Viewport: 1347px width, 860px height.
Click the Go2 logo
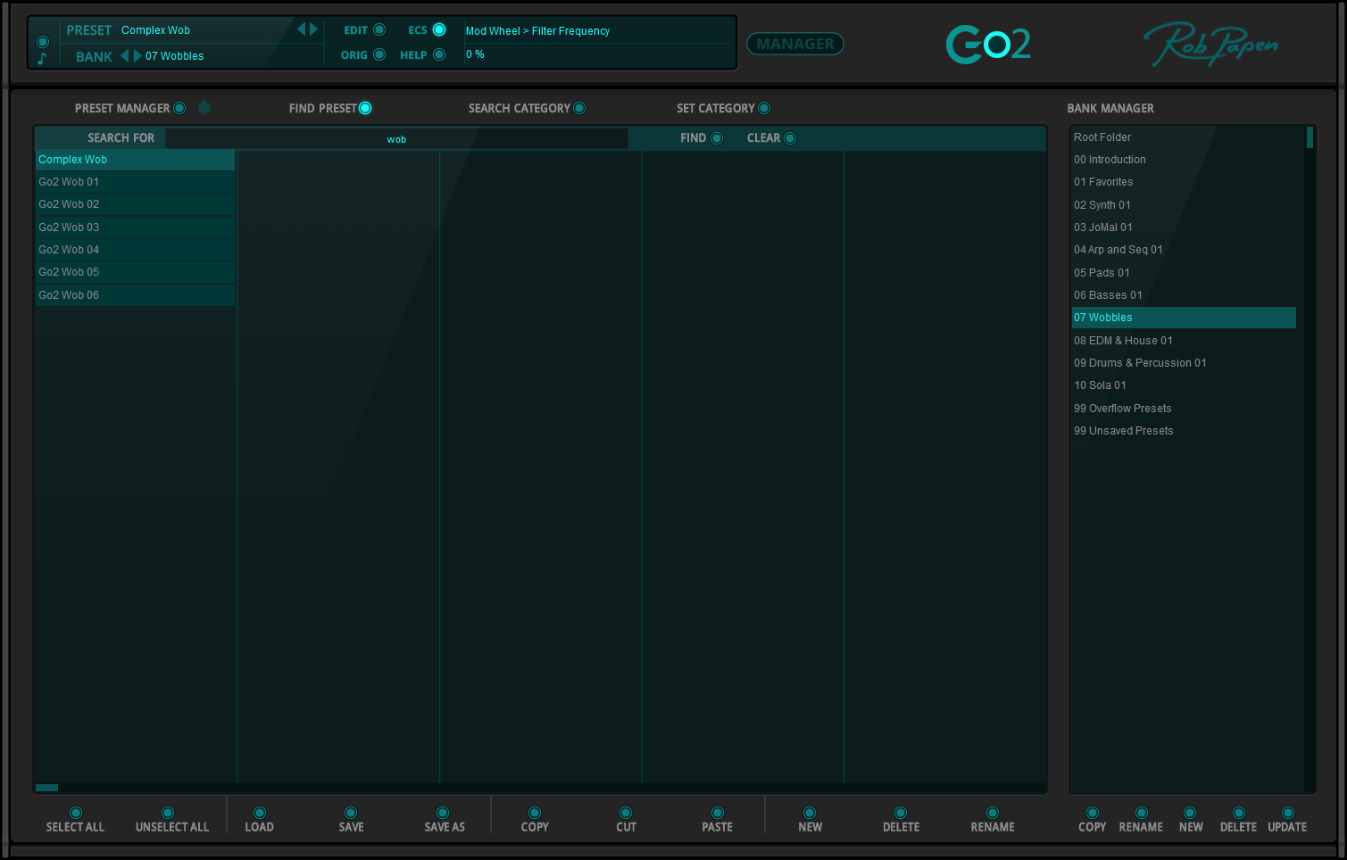click(x=988, y=44)
